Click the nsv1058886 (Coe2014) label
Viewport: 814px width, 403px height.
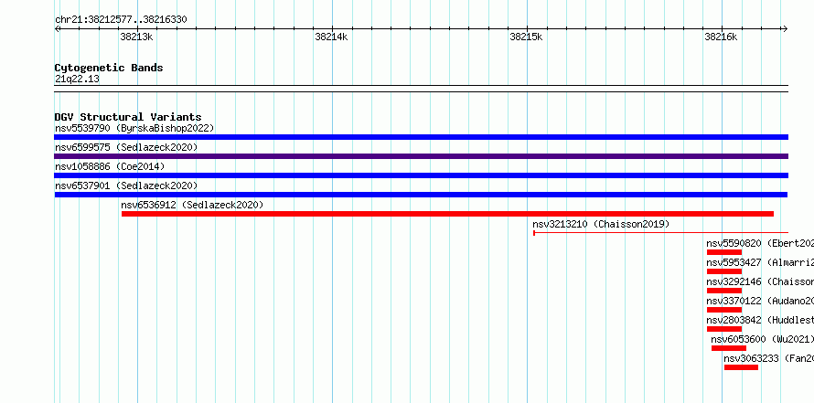tap(110, 166)
